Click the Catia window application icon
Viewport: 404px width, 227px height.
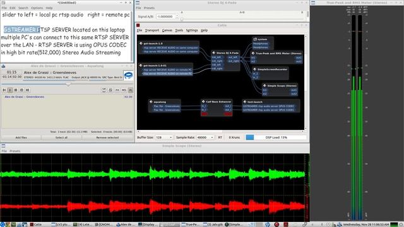point(138,25)
